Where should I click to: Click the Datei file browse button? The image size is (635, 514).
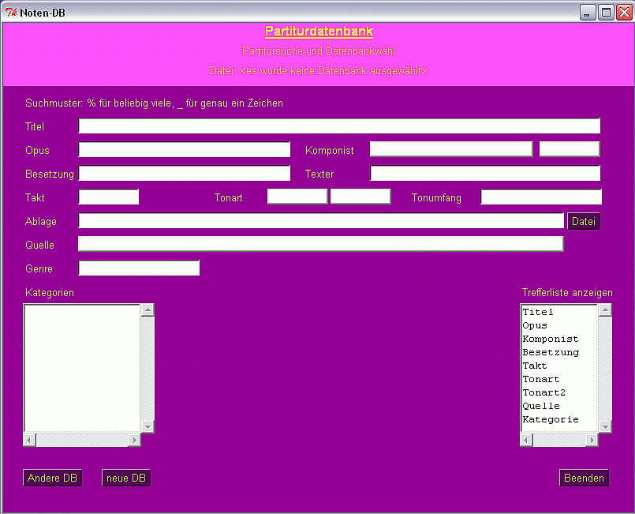coord(584,222)
